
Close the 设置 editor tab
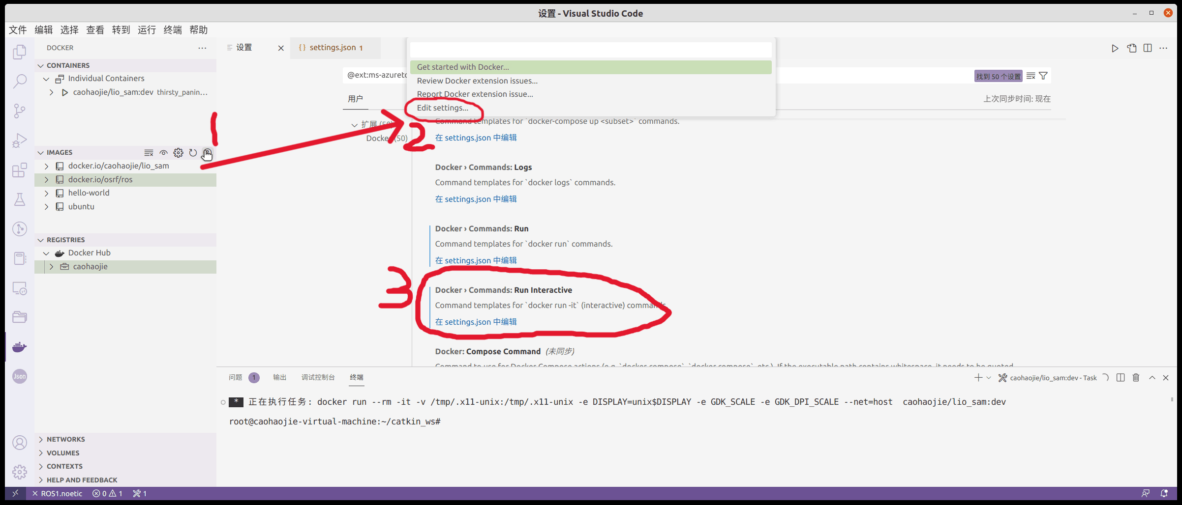pyautogui.click(x=281, y=48)
